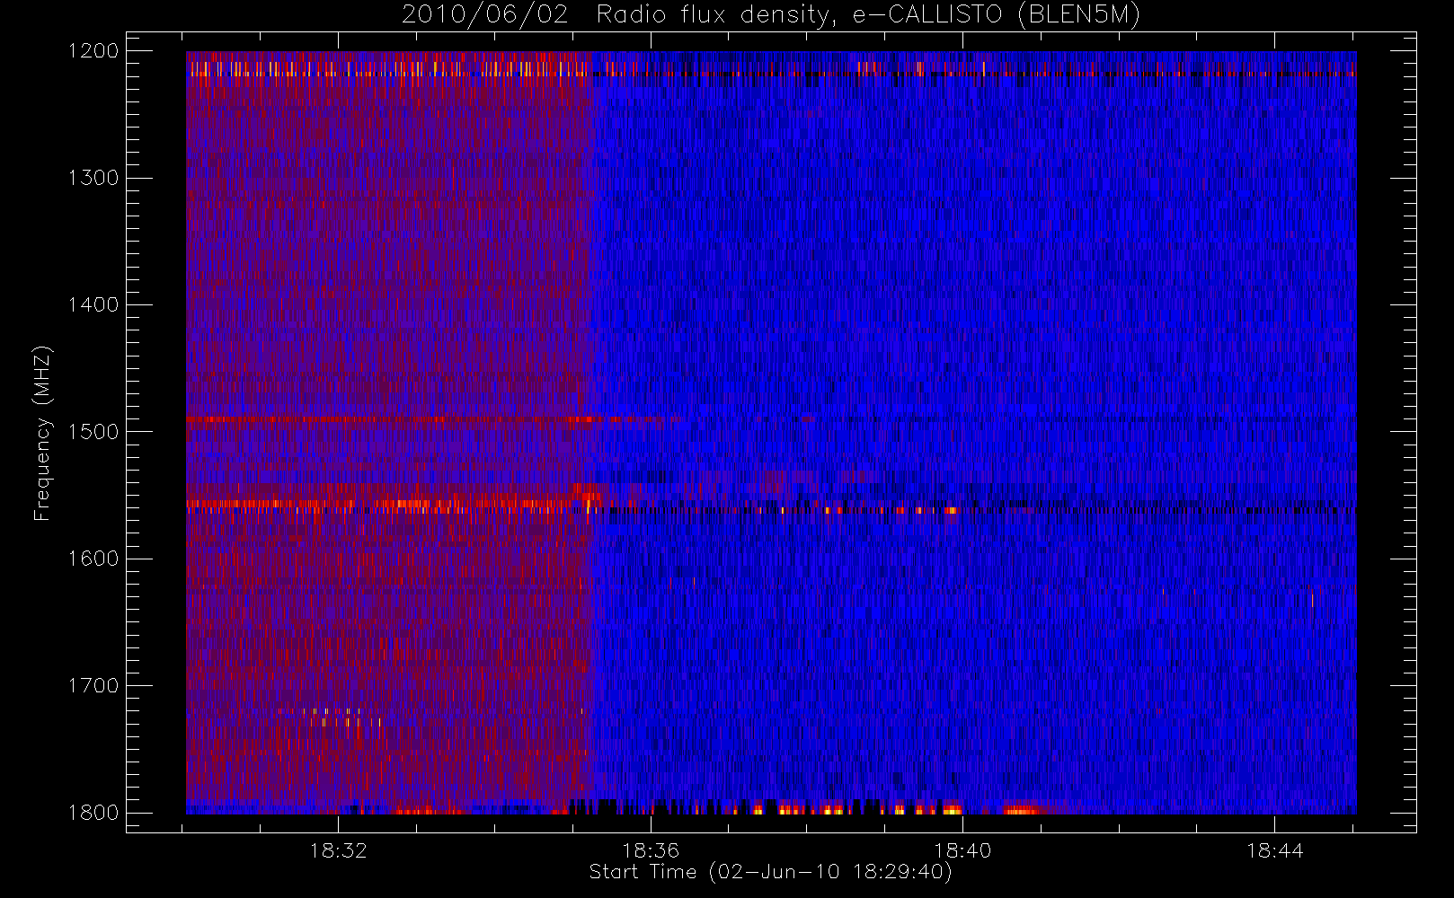Click the 18:32 time tick label
The image size is (1454, 898).
tap(339, 850)
